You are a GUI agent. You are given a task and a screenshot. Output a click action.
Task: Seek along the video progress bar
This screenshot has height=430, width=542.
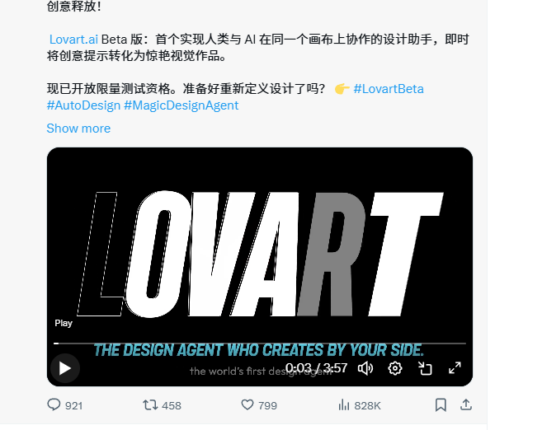260,344
